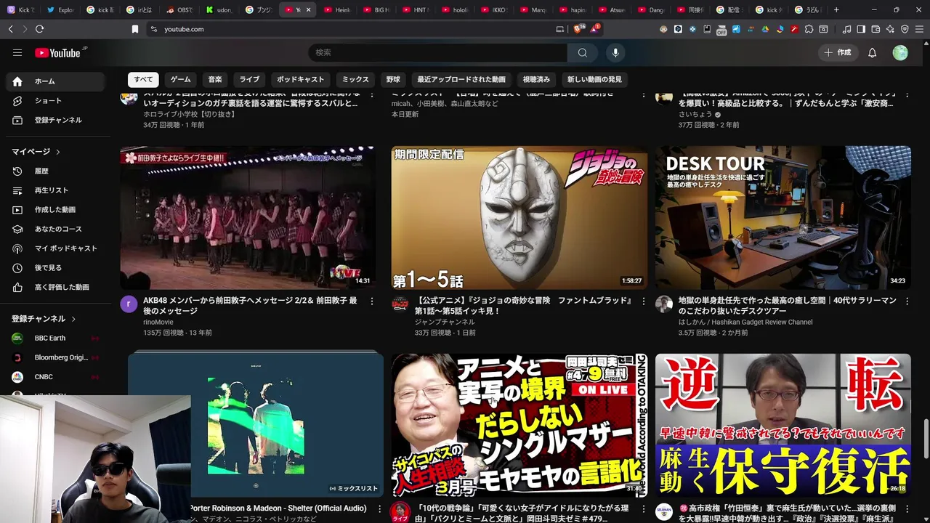Open ジャンプチャンネル channel link

445,322
